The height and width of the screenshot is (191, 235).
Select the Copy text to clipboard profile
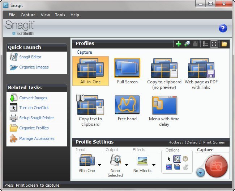[90, 108]
